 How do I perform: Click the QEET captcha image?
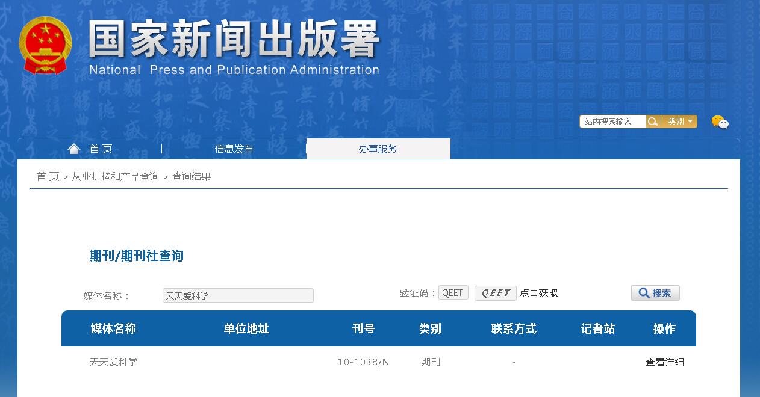pyautogui.click(x=495, y=293)
